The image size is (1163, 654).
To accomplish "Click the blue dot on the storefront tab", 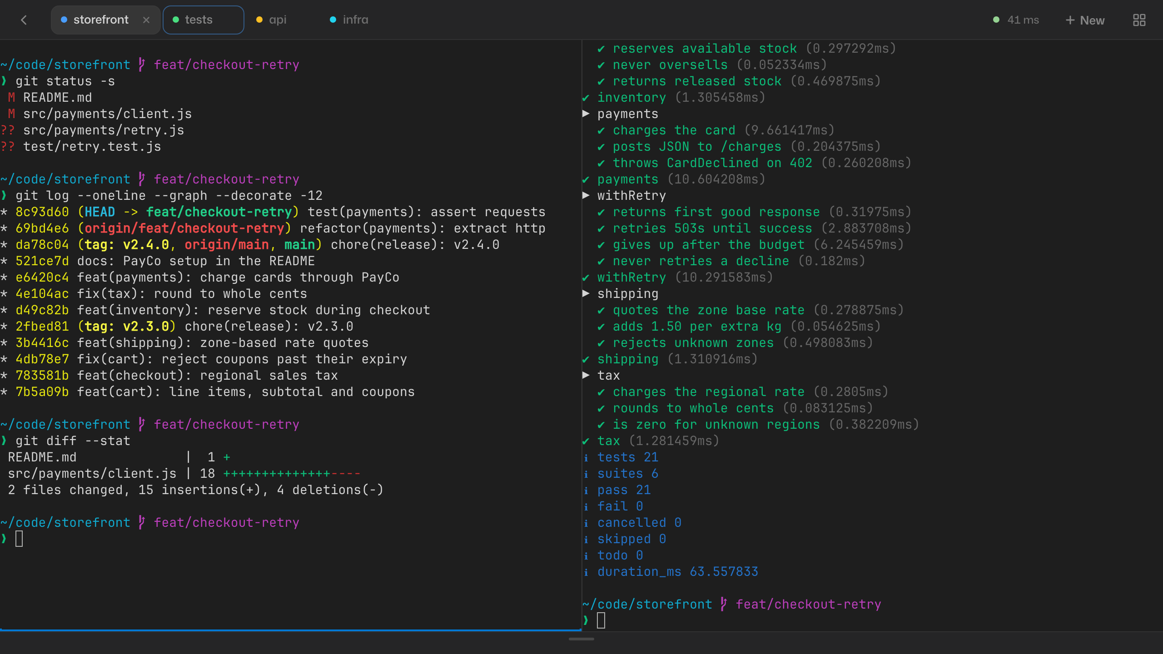I will coord(64,20).
